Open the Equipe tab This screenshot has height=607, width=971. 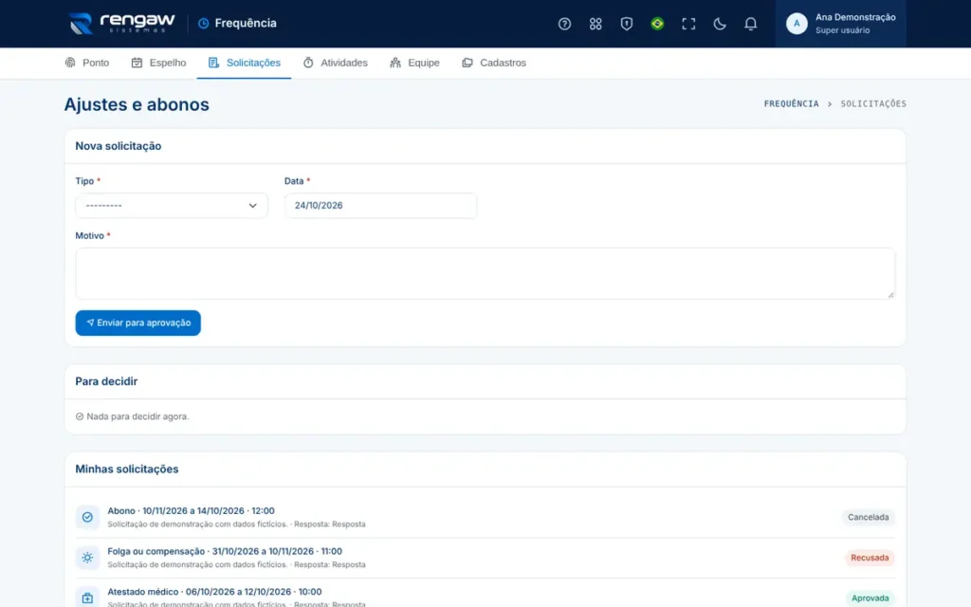(414, 63)
